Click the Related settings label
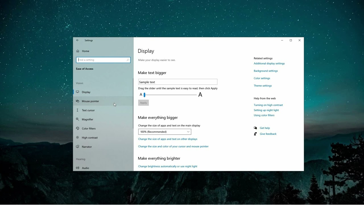This screenshot has width=364, height=205. coord(263,58)
